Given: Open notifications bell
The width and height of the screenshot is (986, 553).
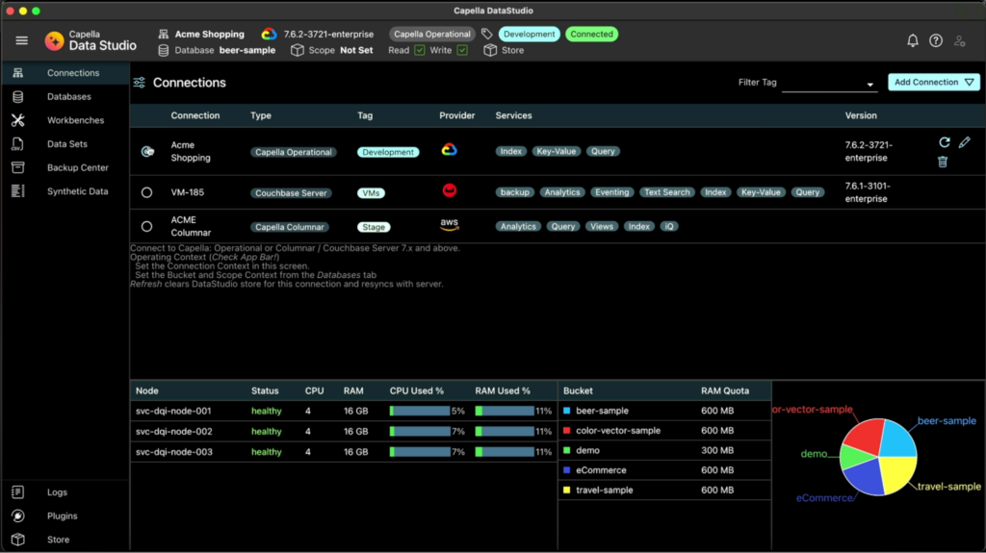Looking at the screenshot, I should (913, 40).
